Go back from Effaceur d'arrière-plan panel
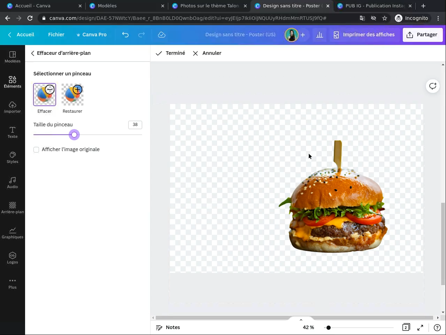The width and height of the screenshot is (446, 335). (x=33, y=53)
